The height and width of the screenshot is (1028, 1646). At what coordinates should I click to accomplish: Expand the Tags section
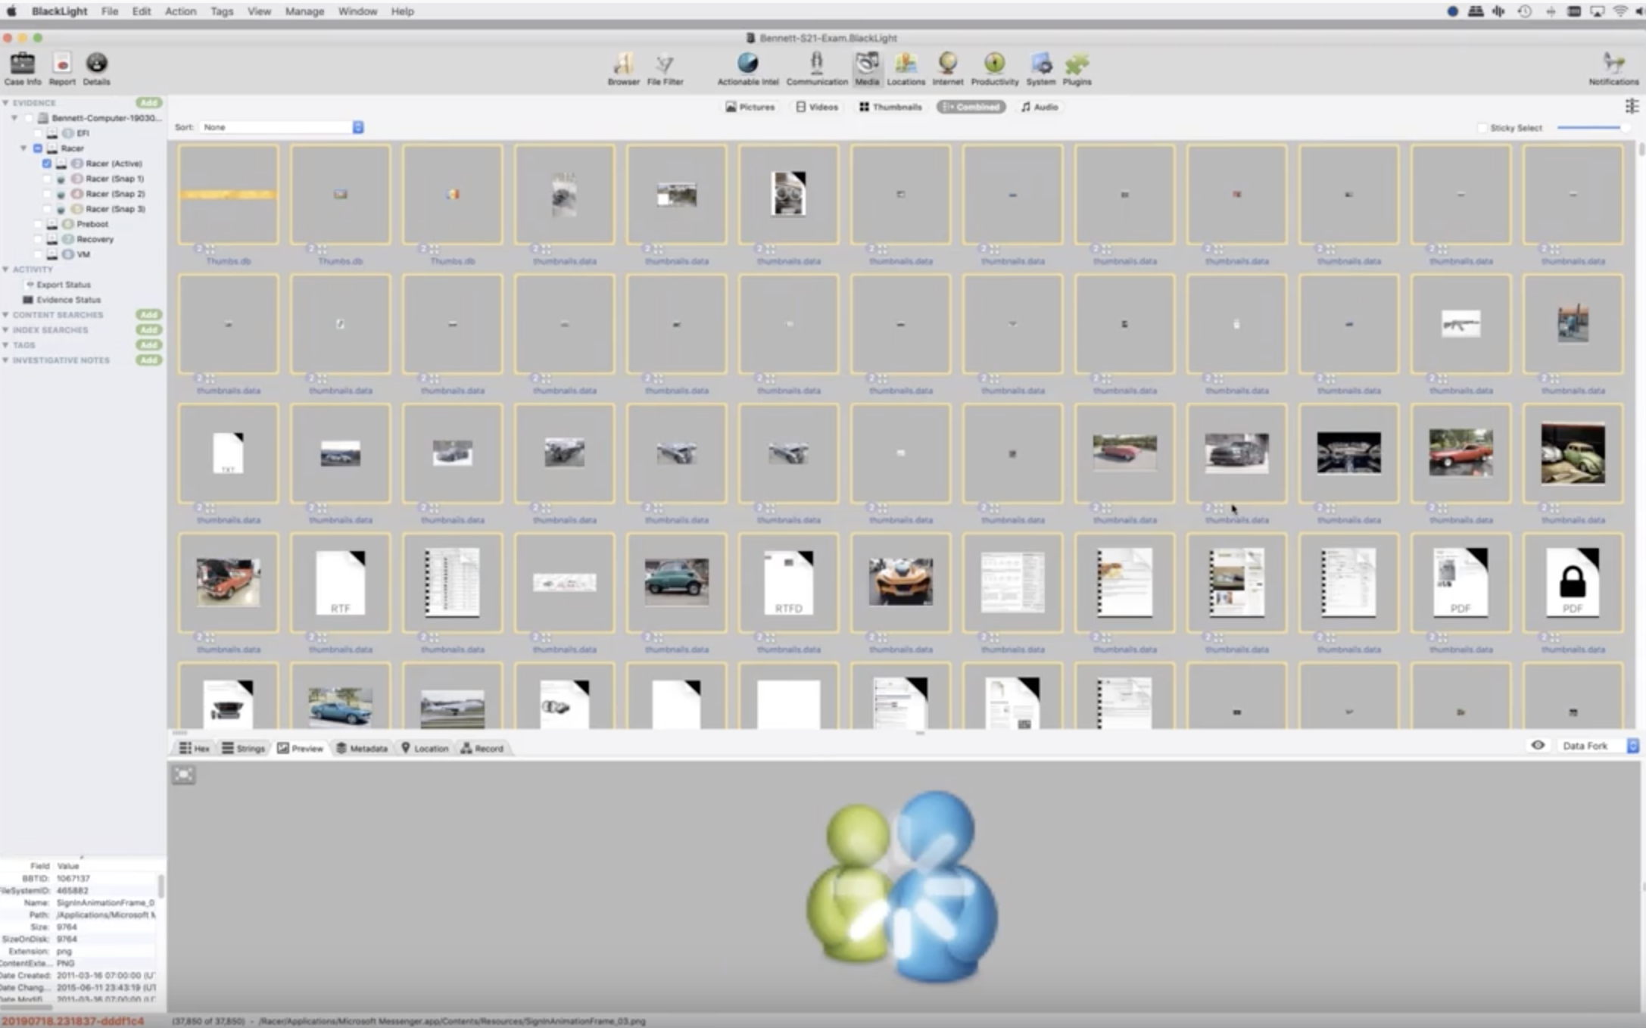pyautogui.click(x=5, y=345)
